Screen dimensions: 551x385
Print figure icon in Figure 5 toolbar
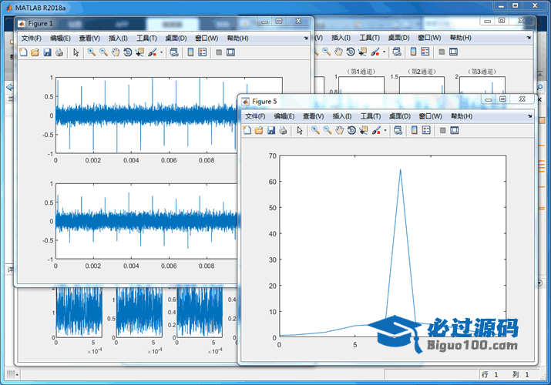283,131
